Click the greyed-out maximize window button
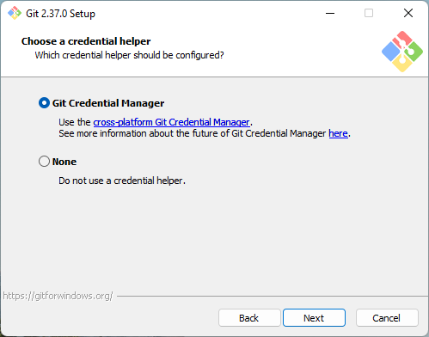 tap(369, 13)
